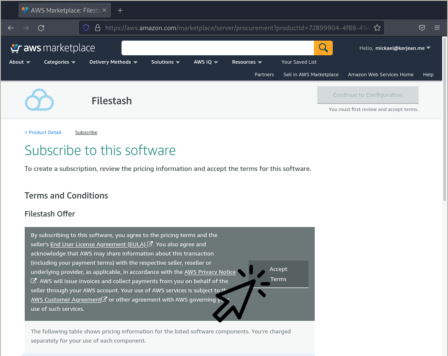
Task: Open the Pocket save icon
Action: click(x=422, y=28)
